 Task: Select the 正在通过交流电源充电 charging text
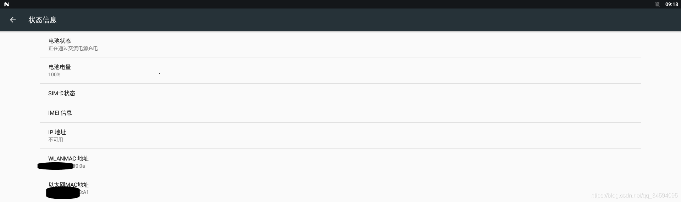(x=73, y=48)
